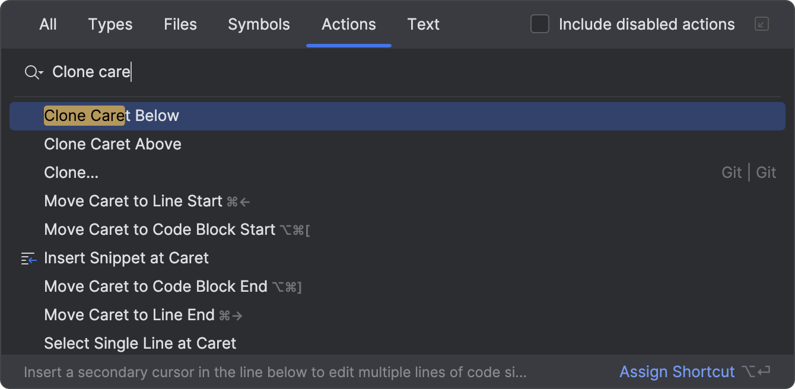This screenshot has width=795, height=389.
Task: Click the second Git tag on the Clone row
Action: 766,172
